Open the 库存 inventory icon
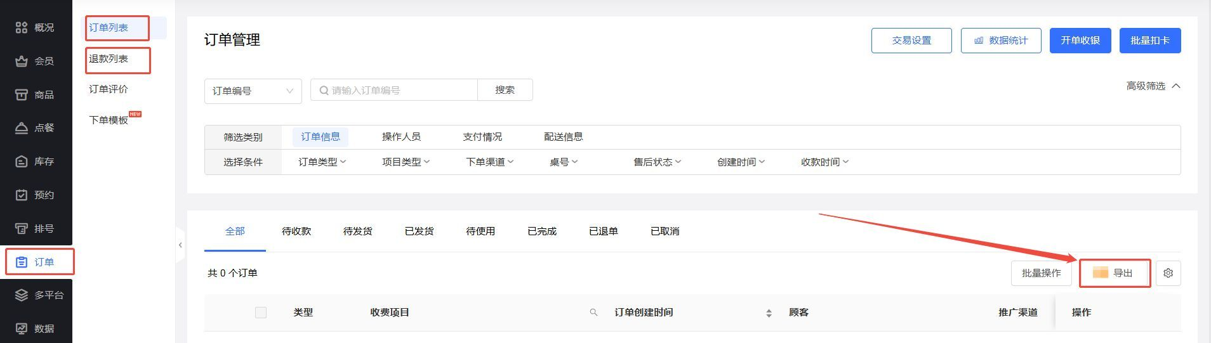This screenshot has width=1211, height=343. [x=22, y=161]
